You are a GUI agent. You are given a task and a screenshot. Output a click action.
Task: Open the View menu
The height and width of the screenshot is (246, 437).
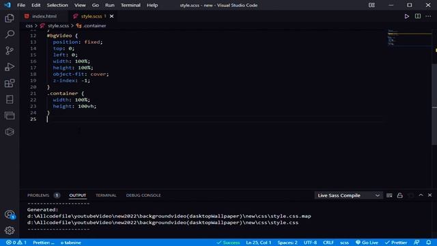pyautogui.click(x=80, y=5)
